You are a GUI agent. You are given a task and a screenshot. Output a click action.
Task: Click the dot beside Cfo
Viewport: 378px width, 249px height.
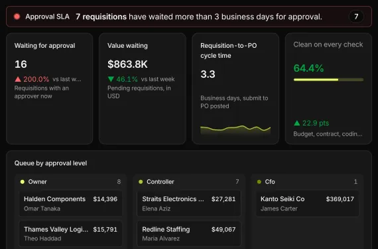pos(259,182)
